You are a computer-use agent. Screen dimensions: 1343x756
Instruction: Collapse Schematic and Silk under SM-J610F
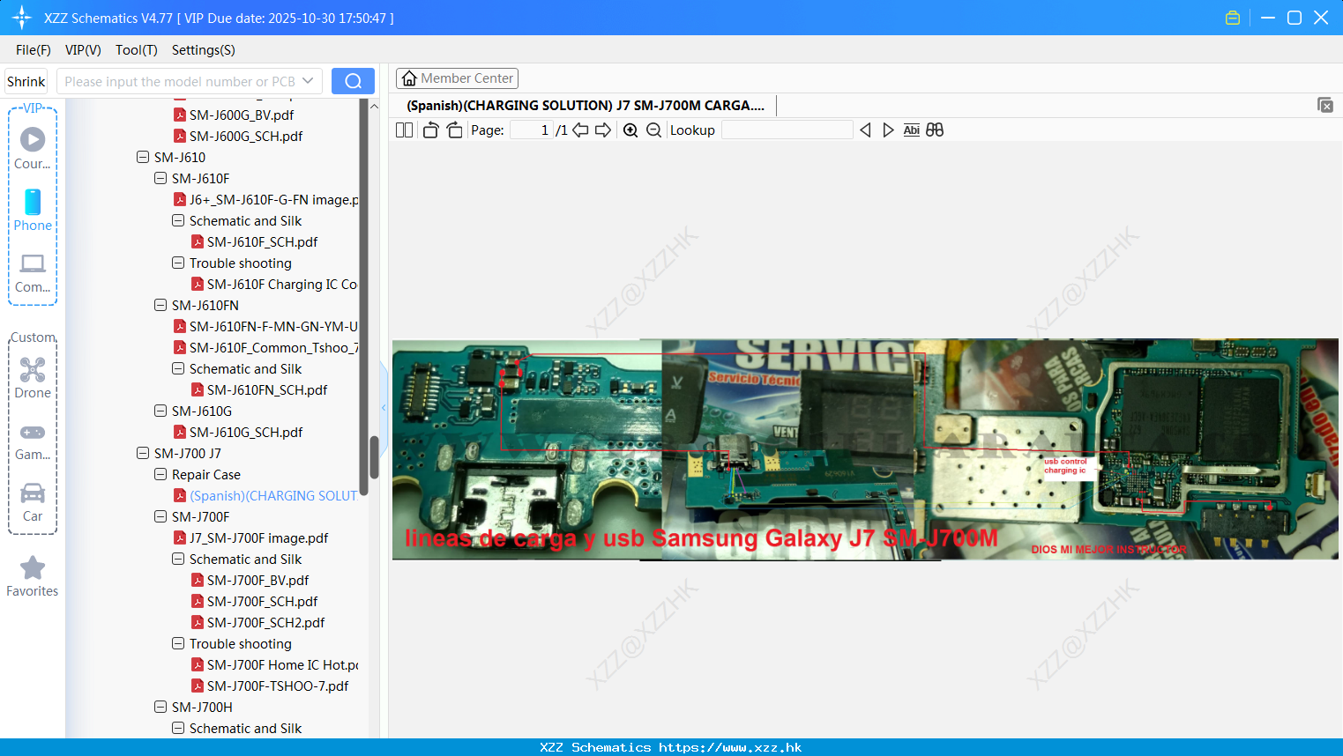coord(178,220)
